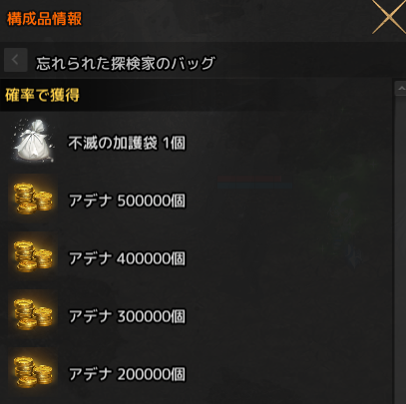Click the empty dark area of the 確率で獲得 header bar
This screenshot has height=404, width=406.
click(232, 95)
